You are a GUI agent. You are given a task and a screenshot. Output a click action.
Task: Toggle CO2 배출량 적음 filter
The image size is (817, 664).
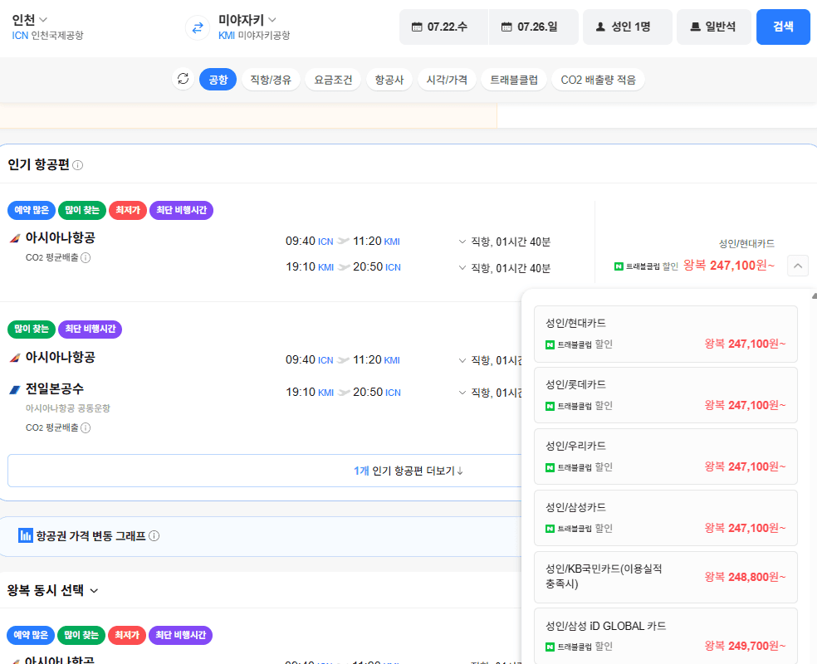[x=598, y=80]
